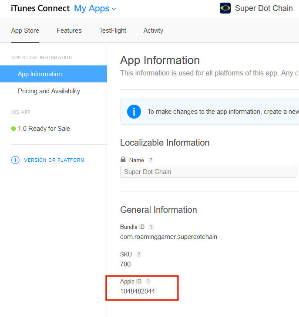Open the Activity tab
299x317 pixels.
153,31
